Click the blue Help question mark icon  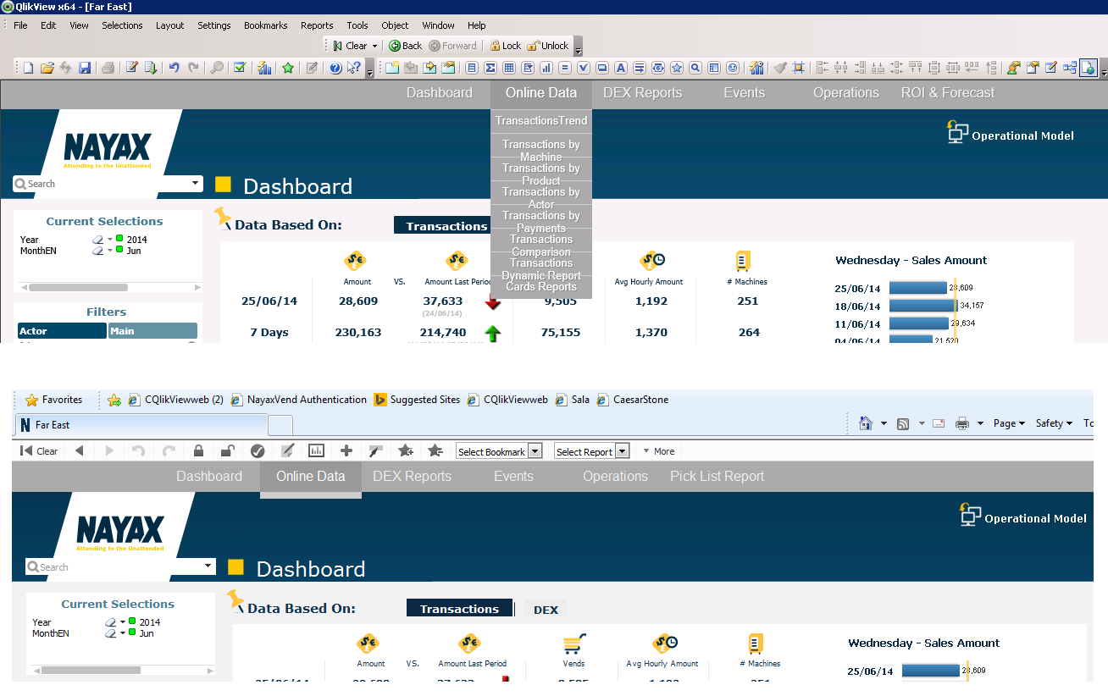(x=335, y=69)
